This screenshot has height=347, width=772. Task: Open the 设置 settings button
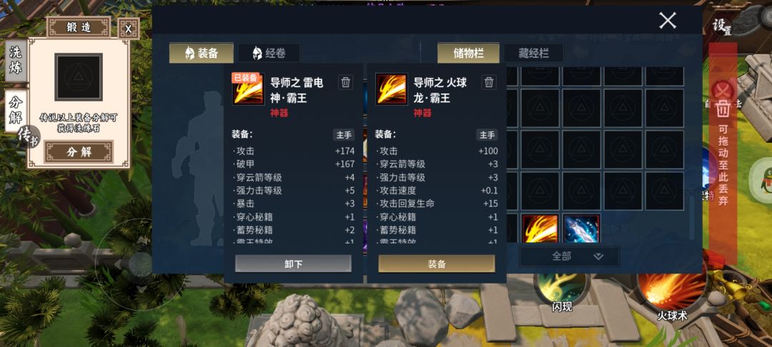pos(722,26)
